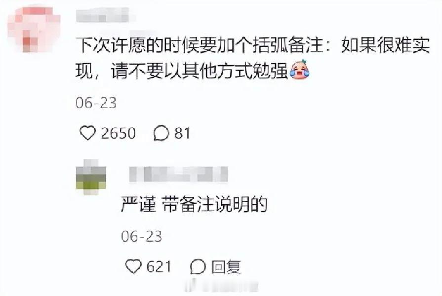Open the reply author's green-gray avatar
This screenshot has width=442, height=296.
tap(91, 177)
